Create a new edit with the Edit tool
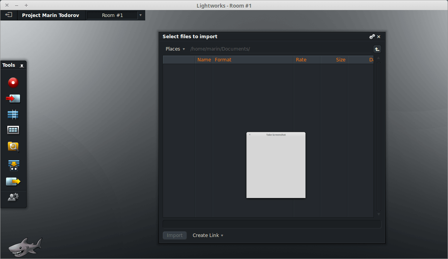 click(13, 115)
